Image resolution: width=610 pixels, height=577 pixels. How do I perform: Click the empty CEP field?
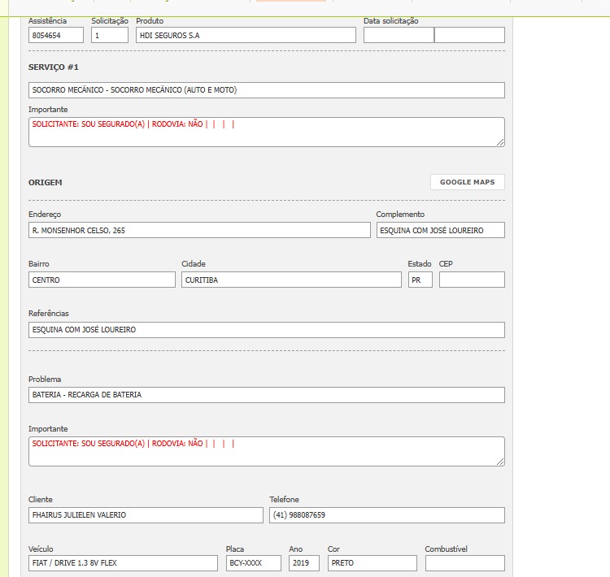click(472, 280)
